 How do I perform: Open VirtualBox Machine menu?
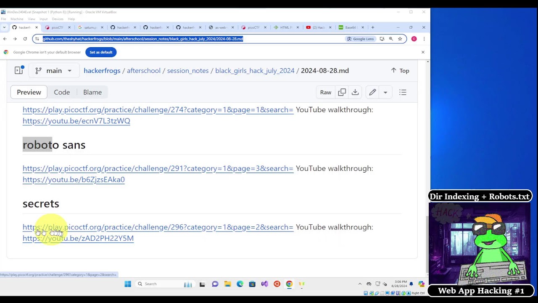[x=17, y=19]
